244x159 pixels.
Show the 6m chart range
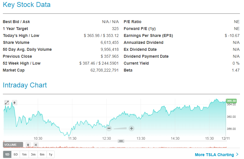(42, 154)
